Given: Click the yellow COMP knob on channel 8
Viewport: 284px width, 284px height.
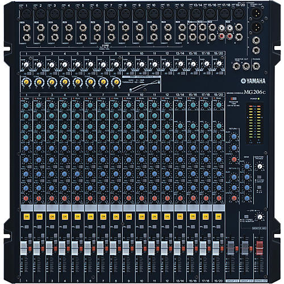Looking at the screenshot, I should point(116,82).
